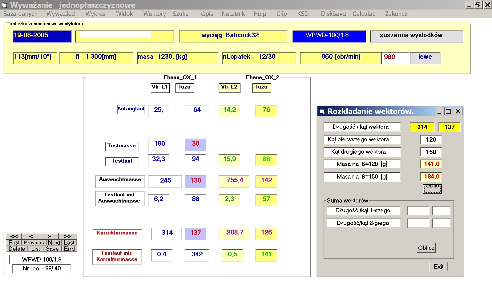
Task: Click the suszarnia wysłodków field
Action: [x=417, y=36]
